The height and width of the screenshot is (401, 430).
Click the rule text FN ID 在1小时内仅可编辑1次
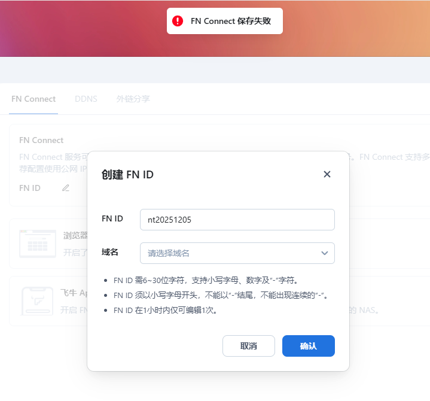point(166,311)
